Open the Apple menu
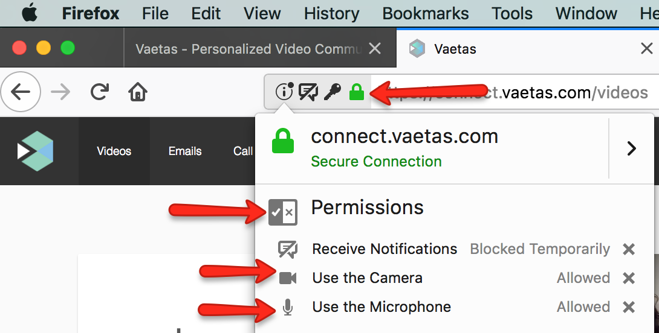Image resolution: width=659 pixels, height=333 pixels. (x=30, y=13)
